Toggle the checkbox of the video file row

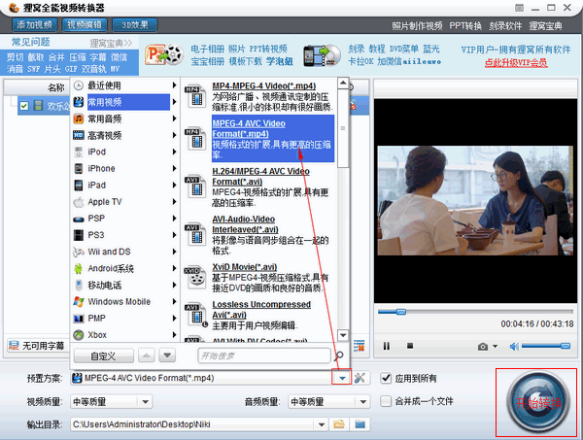pos(24,106)
